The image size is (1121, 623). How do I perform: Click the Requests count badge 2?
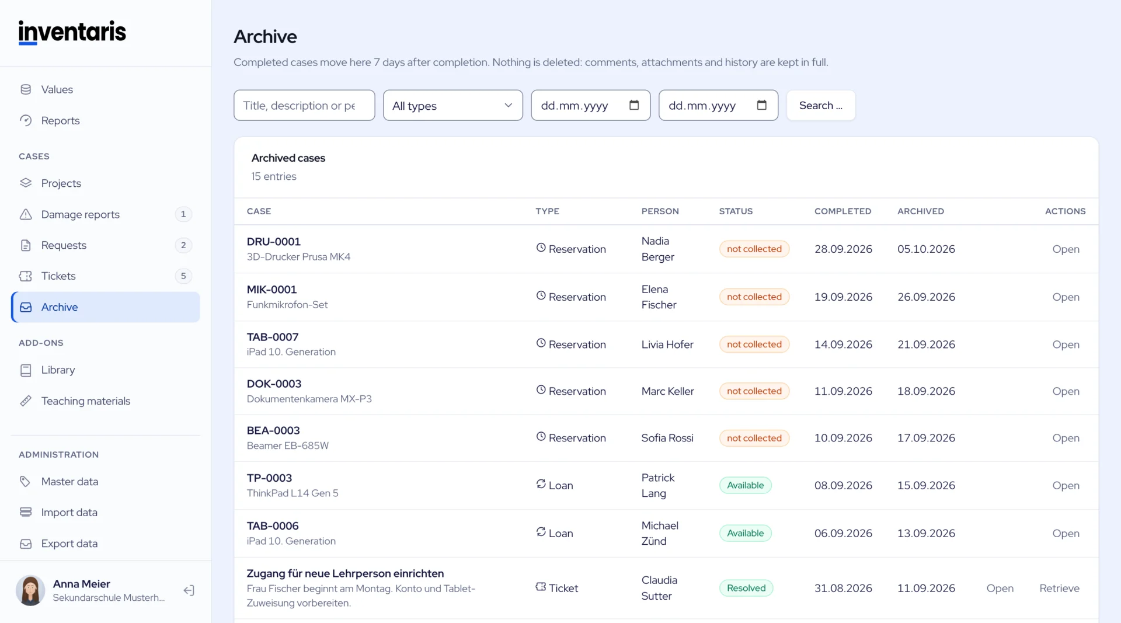tap(183, 245)
